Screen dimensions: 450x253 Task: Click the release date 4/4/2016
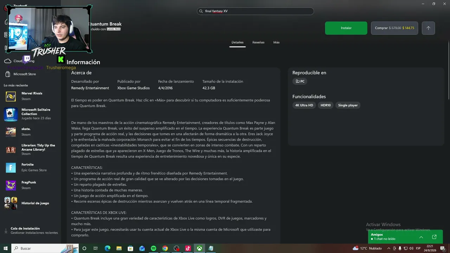(166, 88)
